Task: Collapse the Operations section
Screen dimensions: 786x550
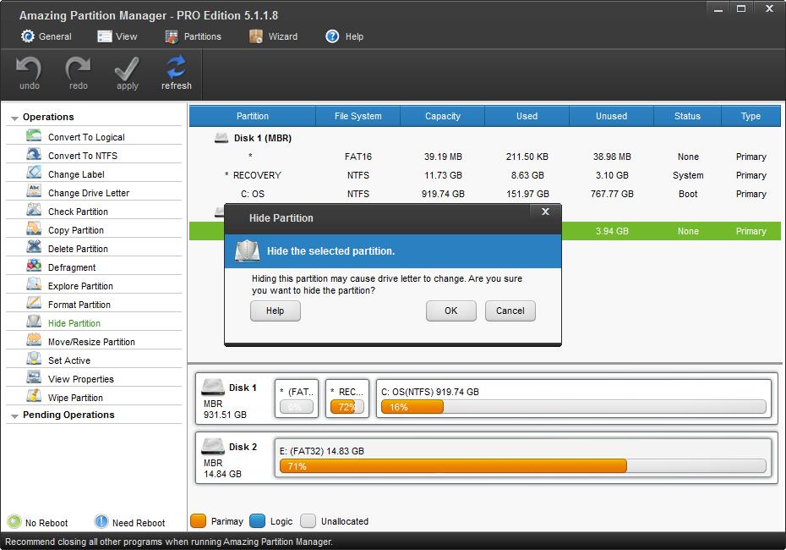Action: [14, 118]
